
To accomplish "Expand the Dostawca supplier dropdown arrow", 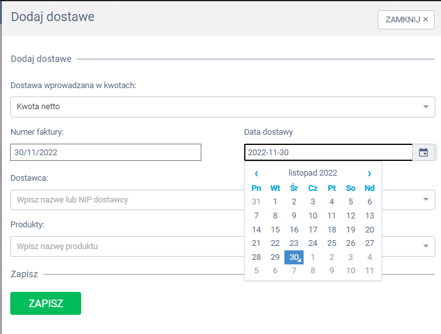I will point(426,200).
